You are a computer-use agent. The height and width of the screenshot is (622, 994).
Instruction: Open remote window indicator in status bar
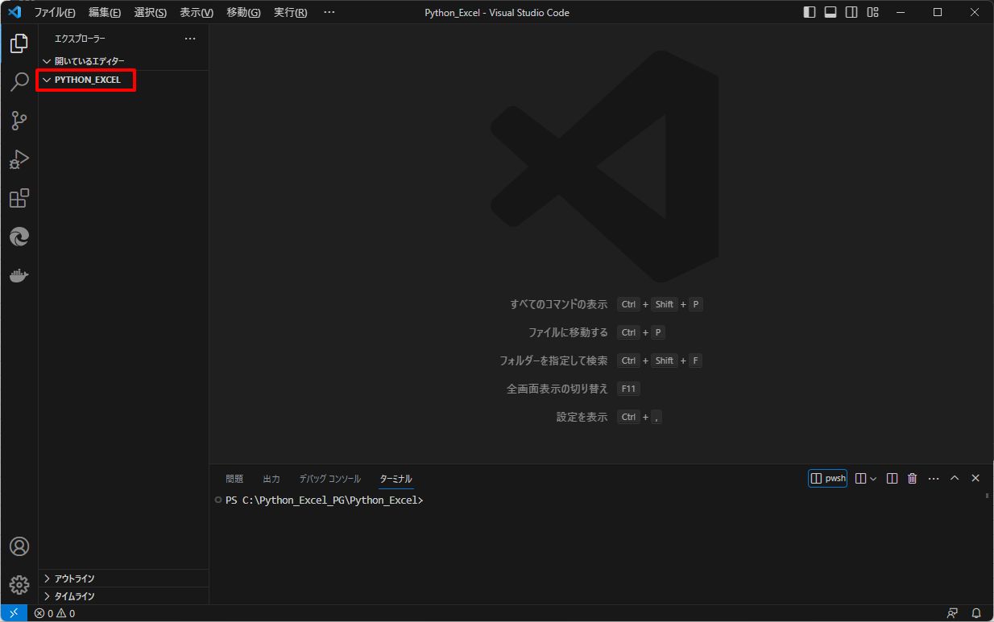pos(14,613)
